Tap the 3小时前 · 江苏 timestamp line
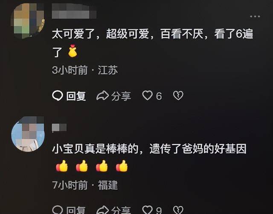The width and height of the screenshot is (273, 214). click(x=85, y=70)
